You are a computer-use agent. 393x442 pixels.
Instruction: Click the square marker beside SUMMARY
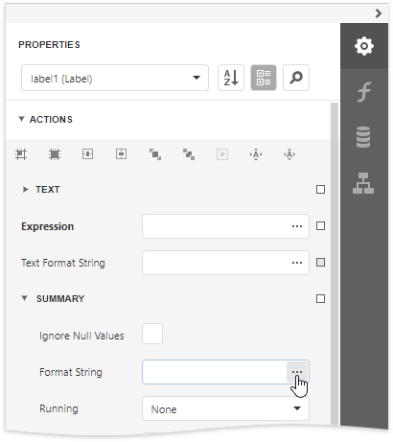(320, 299)
